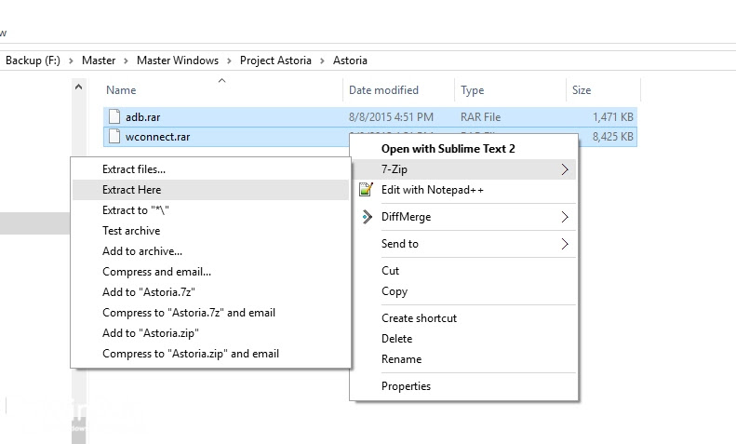This screenshot has height=444, width=736.
Task: Choose Rename from context menu
Action: (x=463, y=359)
